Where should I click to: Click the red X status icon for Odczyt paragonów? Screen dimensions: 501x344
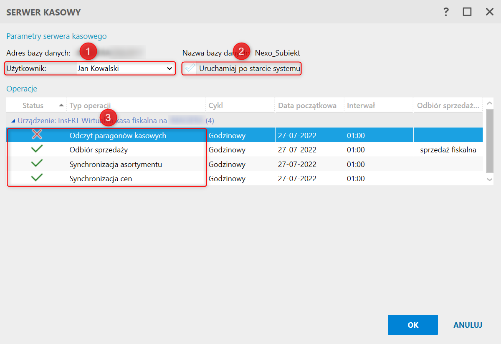pos(37,135)
